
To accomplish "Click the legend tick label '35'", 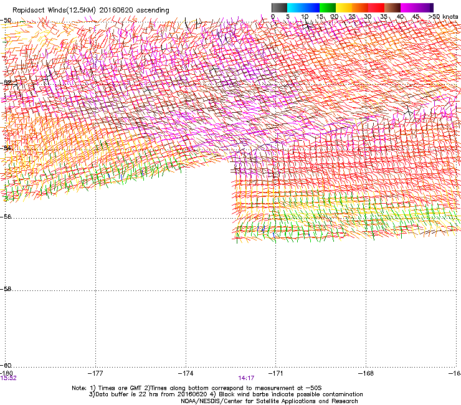I will (x=384, y=16).
